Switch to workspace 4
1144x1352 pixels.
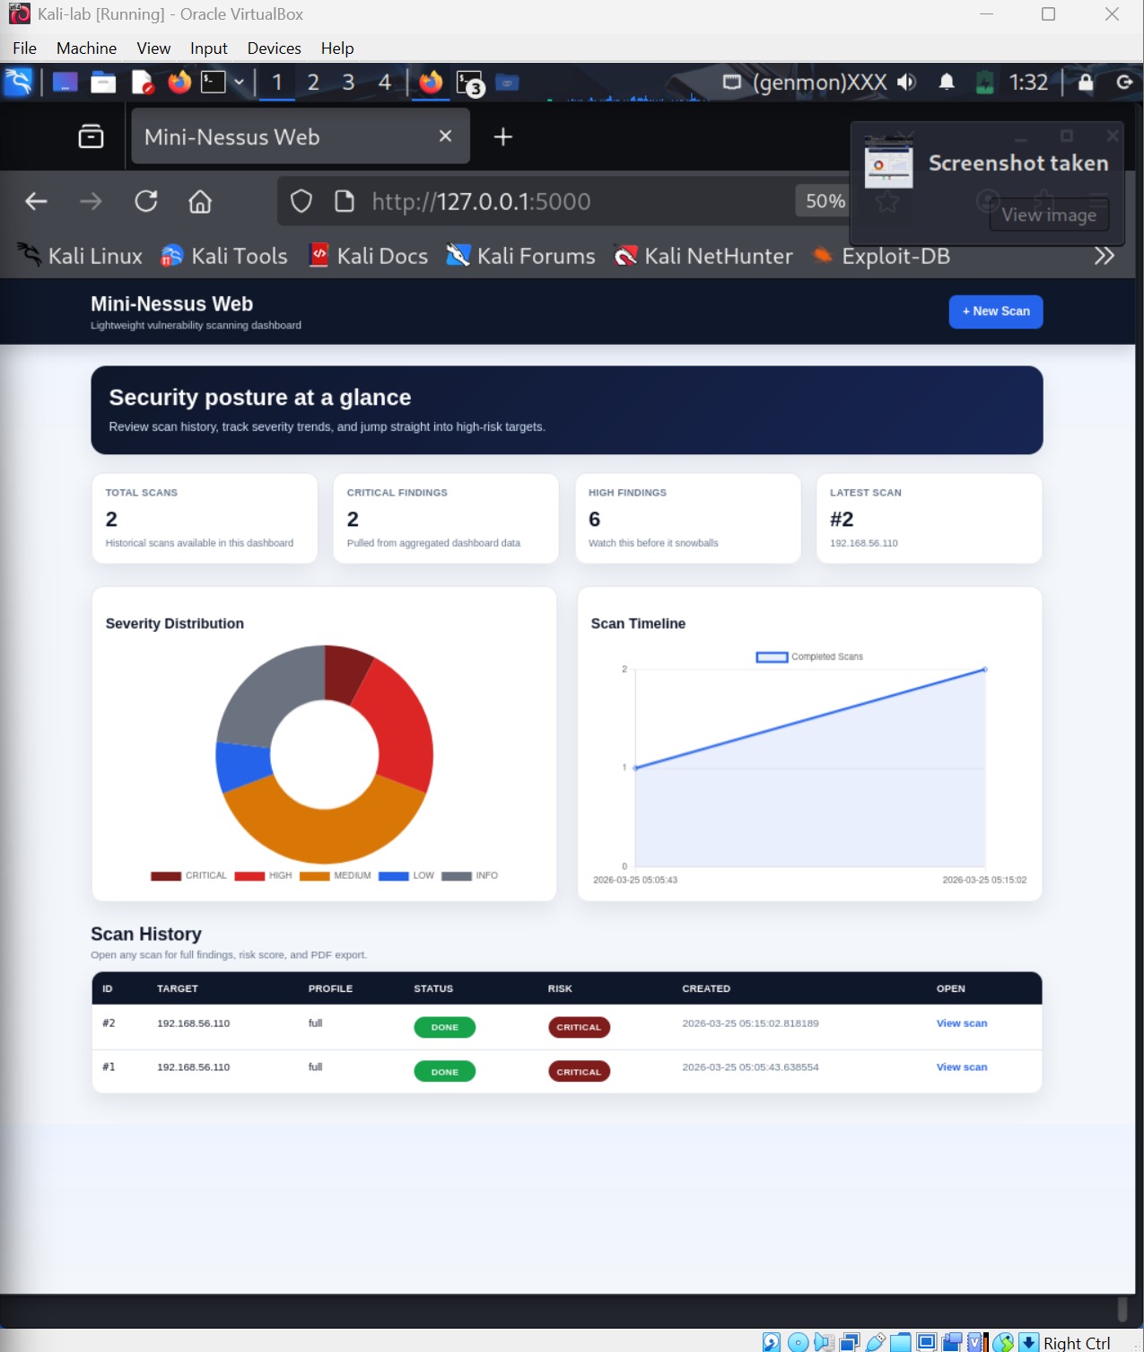(384, 83)
